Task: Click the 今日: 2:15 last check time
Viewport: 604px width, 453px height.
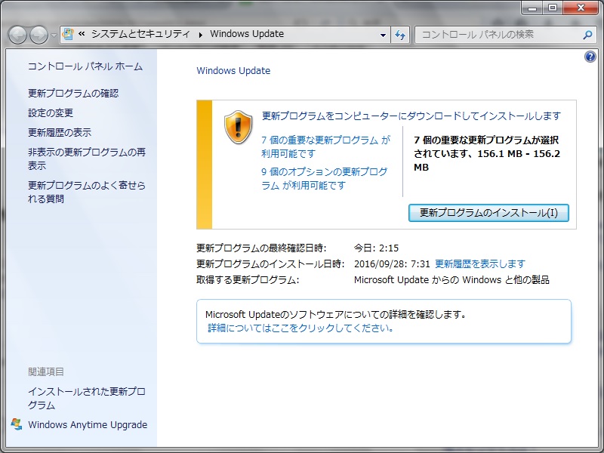Action: (x=376, y=248)
